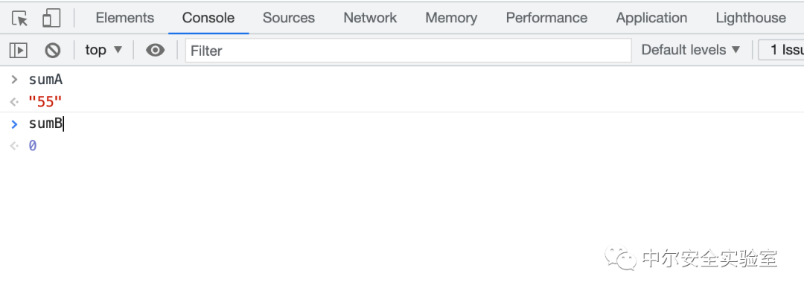Create a live expression with eye icon
This screenshot has width=804, height=294.
pos(155,51)
